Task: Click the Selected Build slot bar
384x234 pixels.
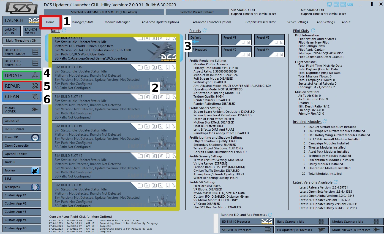Action: (x=104, y=12)
